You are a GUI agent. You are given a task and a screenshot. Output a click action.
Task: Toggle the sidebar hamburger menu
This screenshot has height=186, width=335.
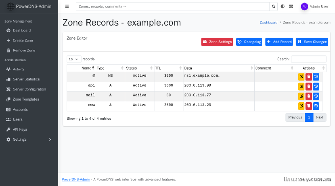(x=67, y=6)
